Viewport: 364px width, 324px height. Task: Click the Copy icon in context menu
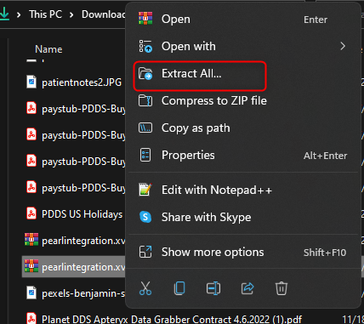click(179, 288)
